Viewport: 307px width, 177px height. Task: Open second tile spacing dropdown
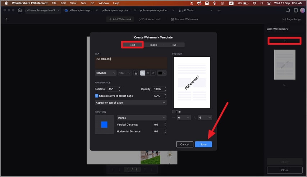coord(205,118)
